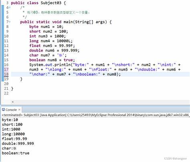
Task: Place cursor on the 'byte num1 = 10;' line
Action: click(46, 27)
